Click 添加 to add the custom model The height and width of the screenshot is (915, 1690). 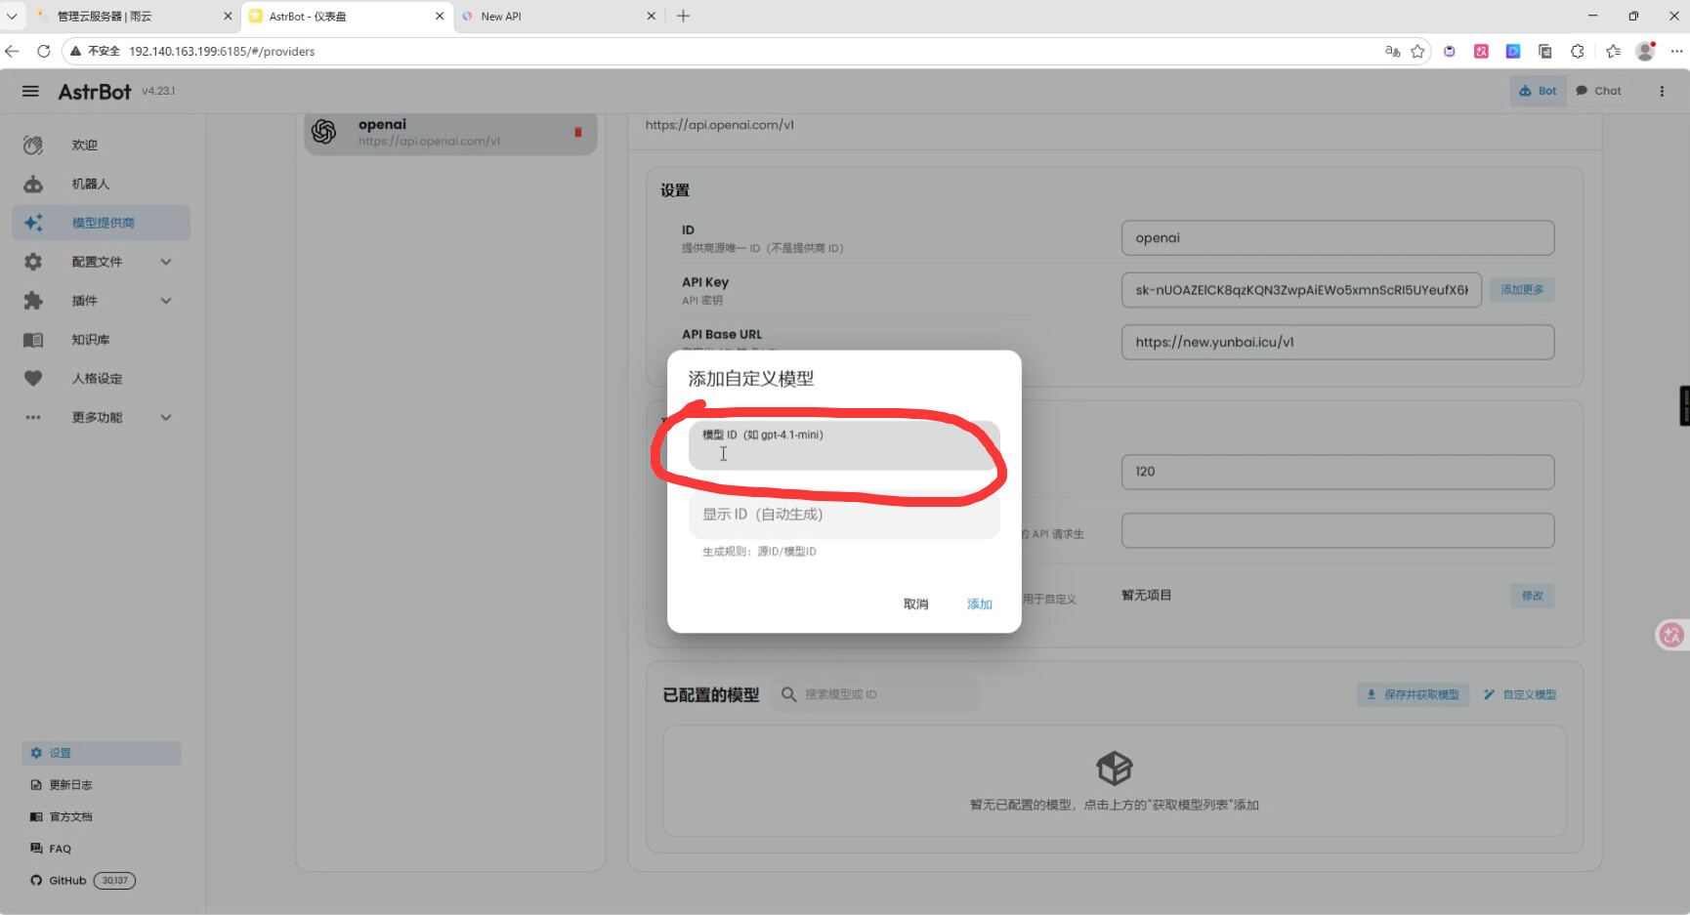coord(979,604)
